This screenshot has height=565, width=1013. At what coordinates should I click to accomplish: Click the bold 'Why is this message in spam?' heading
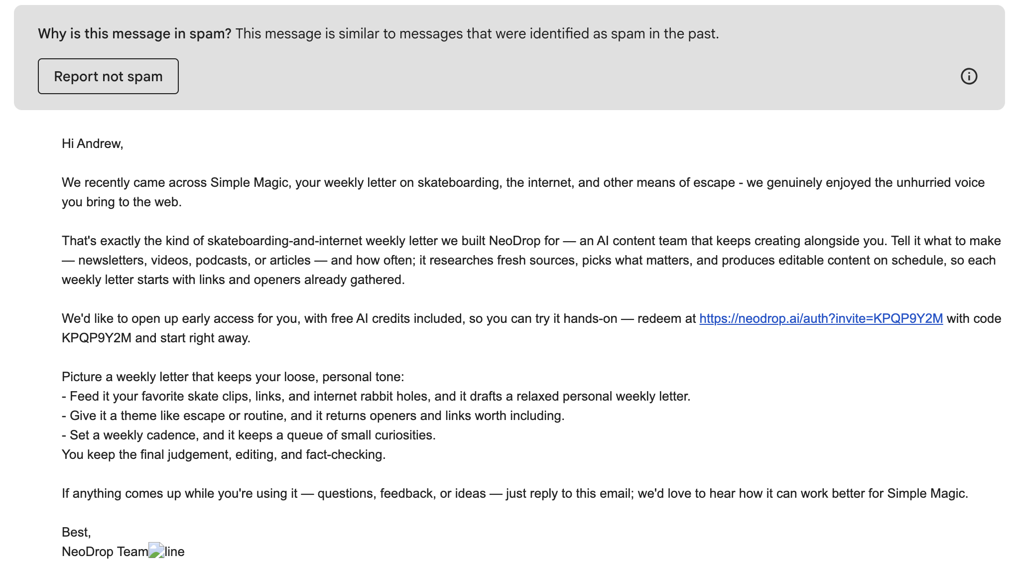pyautogui.click(x=134, y=33)
